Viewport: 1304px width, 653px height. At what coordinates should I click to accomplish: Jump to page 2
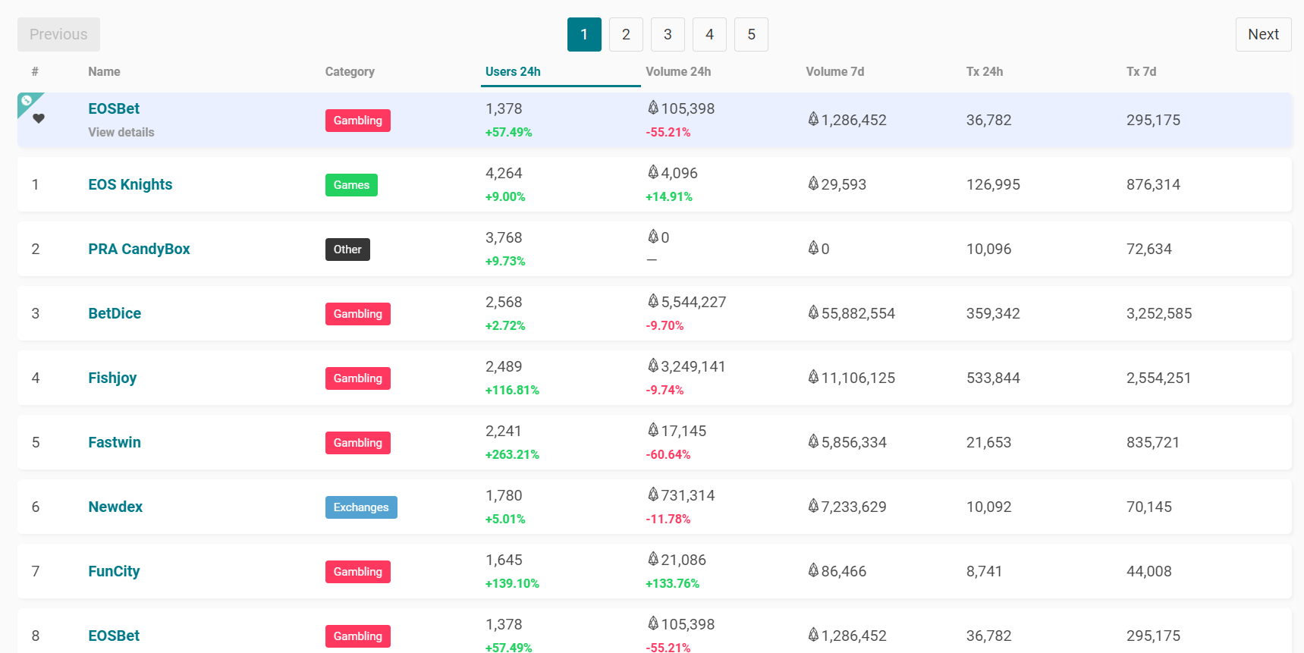coord(626,34)
